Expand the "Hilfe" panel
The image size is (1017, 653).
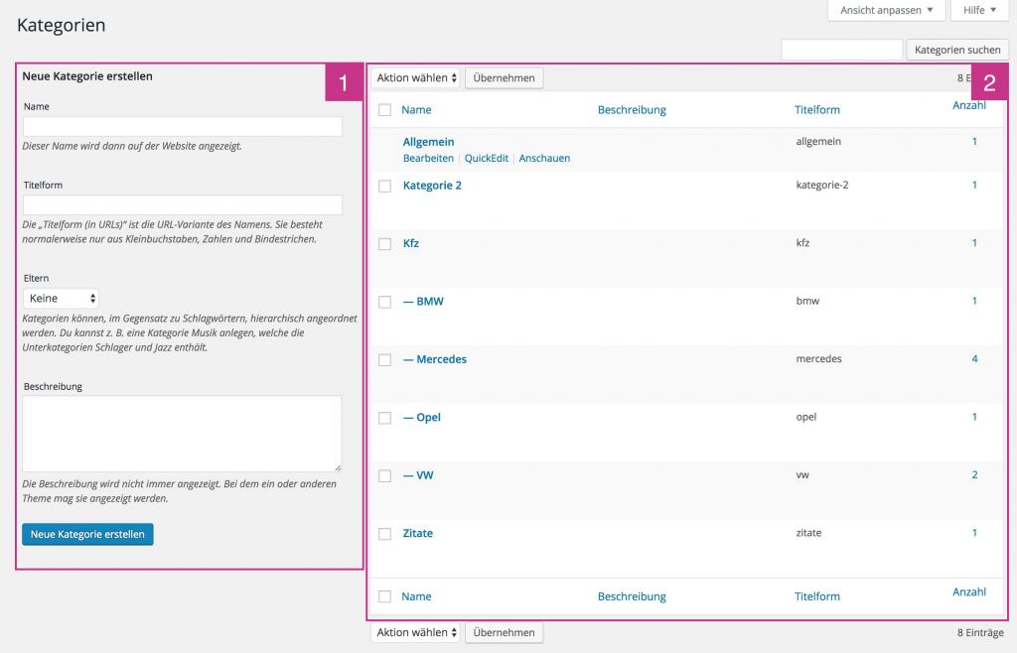pyautogui.click(x=978, y=10)
